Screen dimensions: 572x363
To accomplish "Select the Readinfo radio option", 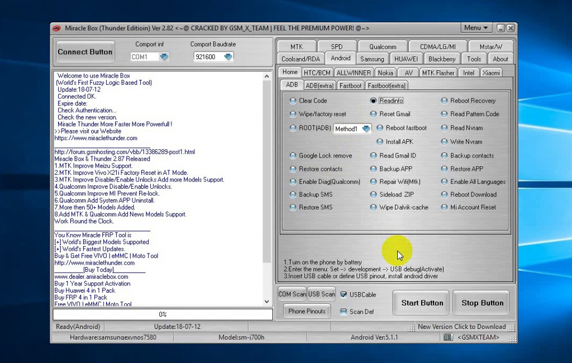I will (373, 101).
